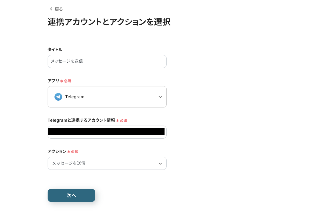Focus the タイトル text input field
Screen dimensions: 313x212
(x=107, y=61)
